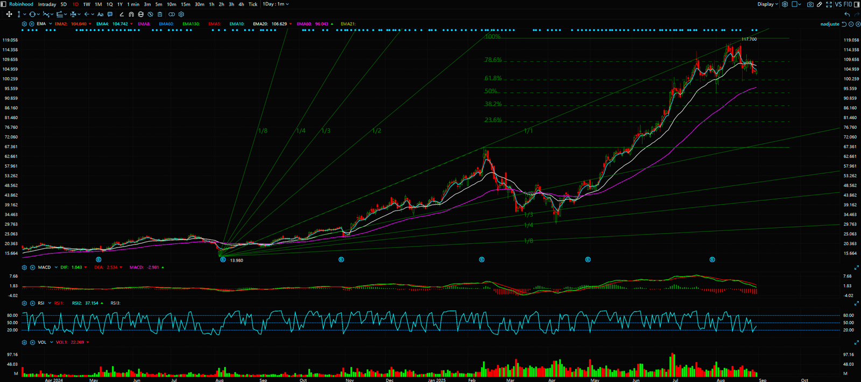Select the move crosshair cursor tool

pyautogui.click(x=9, y=15)
